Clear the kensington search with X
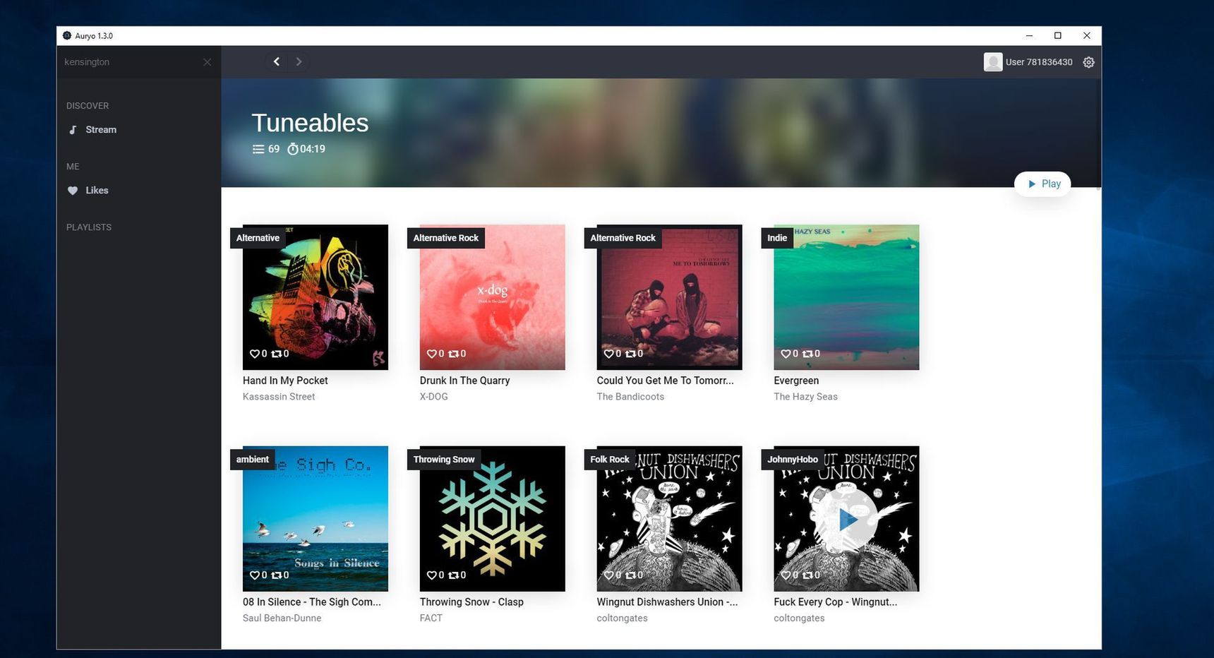Viewport: 1214px width, 658px height. (207, 62)
